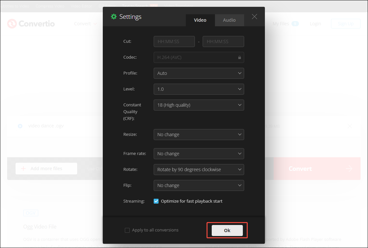Click the red Convert button
The width and height of the screenshot is (368, 248).
tap(317, 169)
